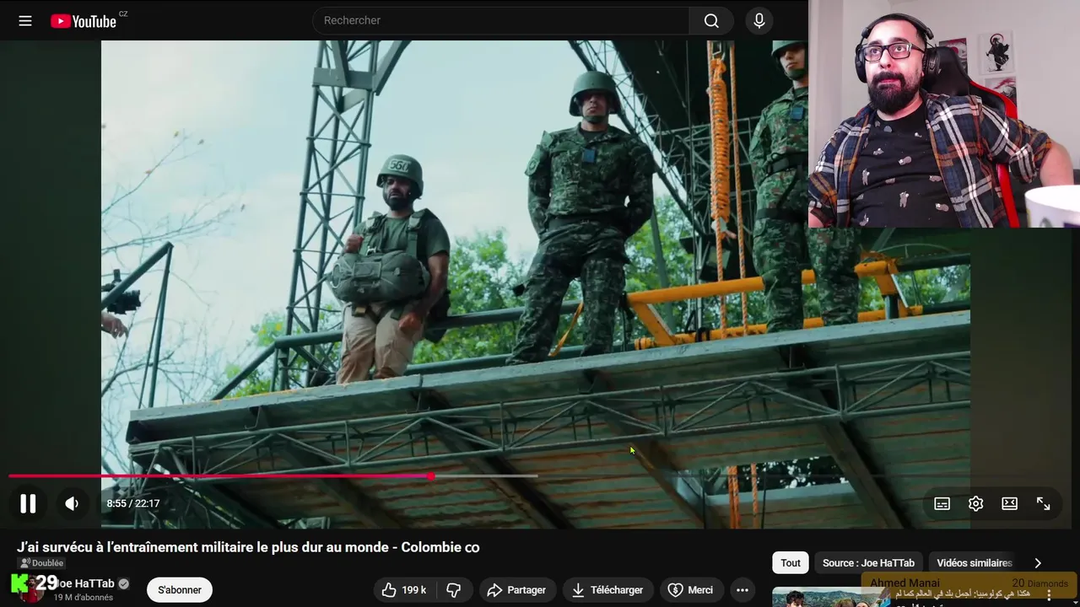This screenshot has width=1080, height=607.
Task: Click the 8:55 / 22:17 time display
Action: click(x=133, y=503)
